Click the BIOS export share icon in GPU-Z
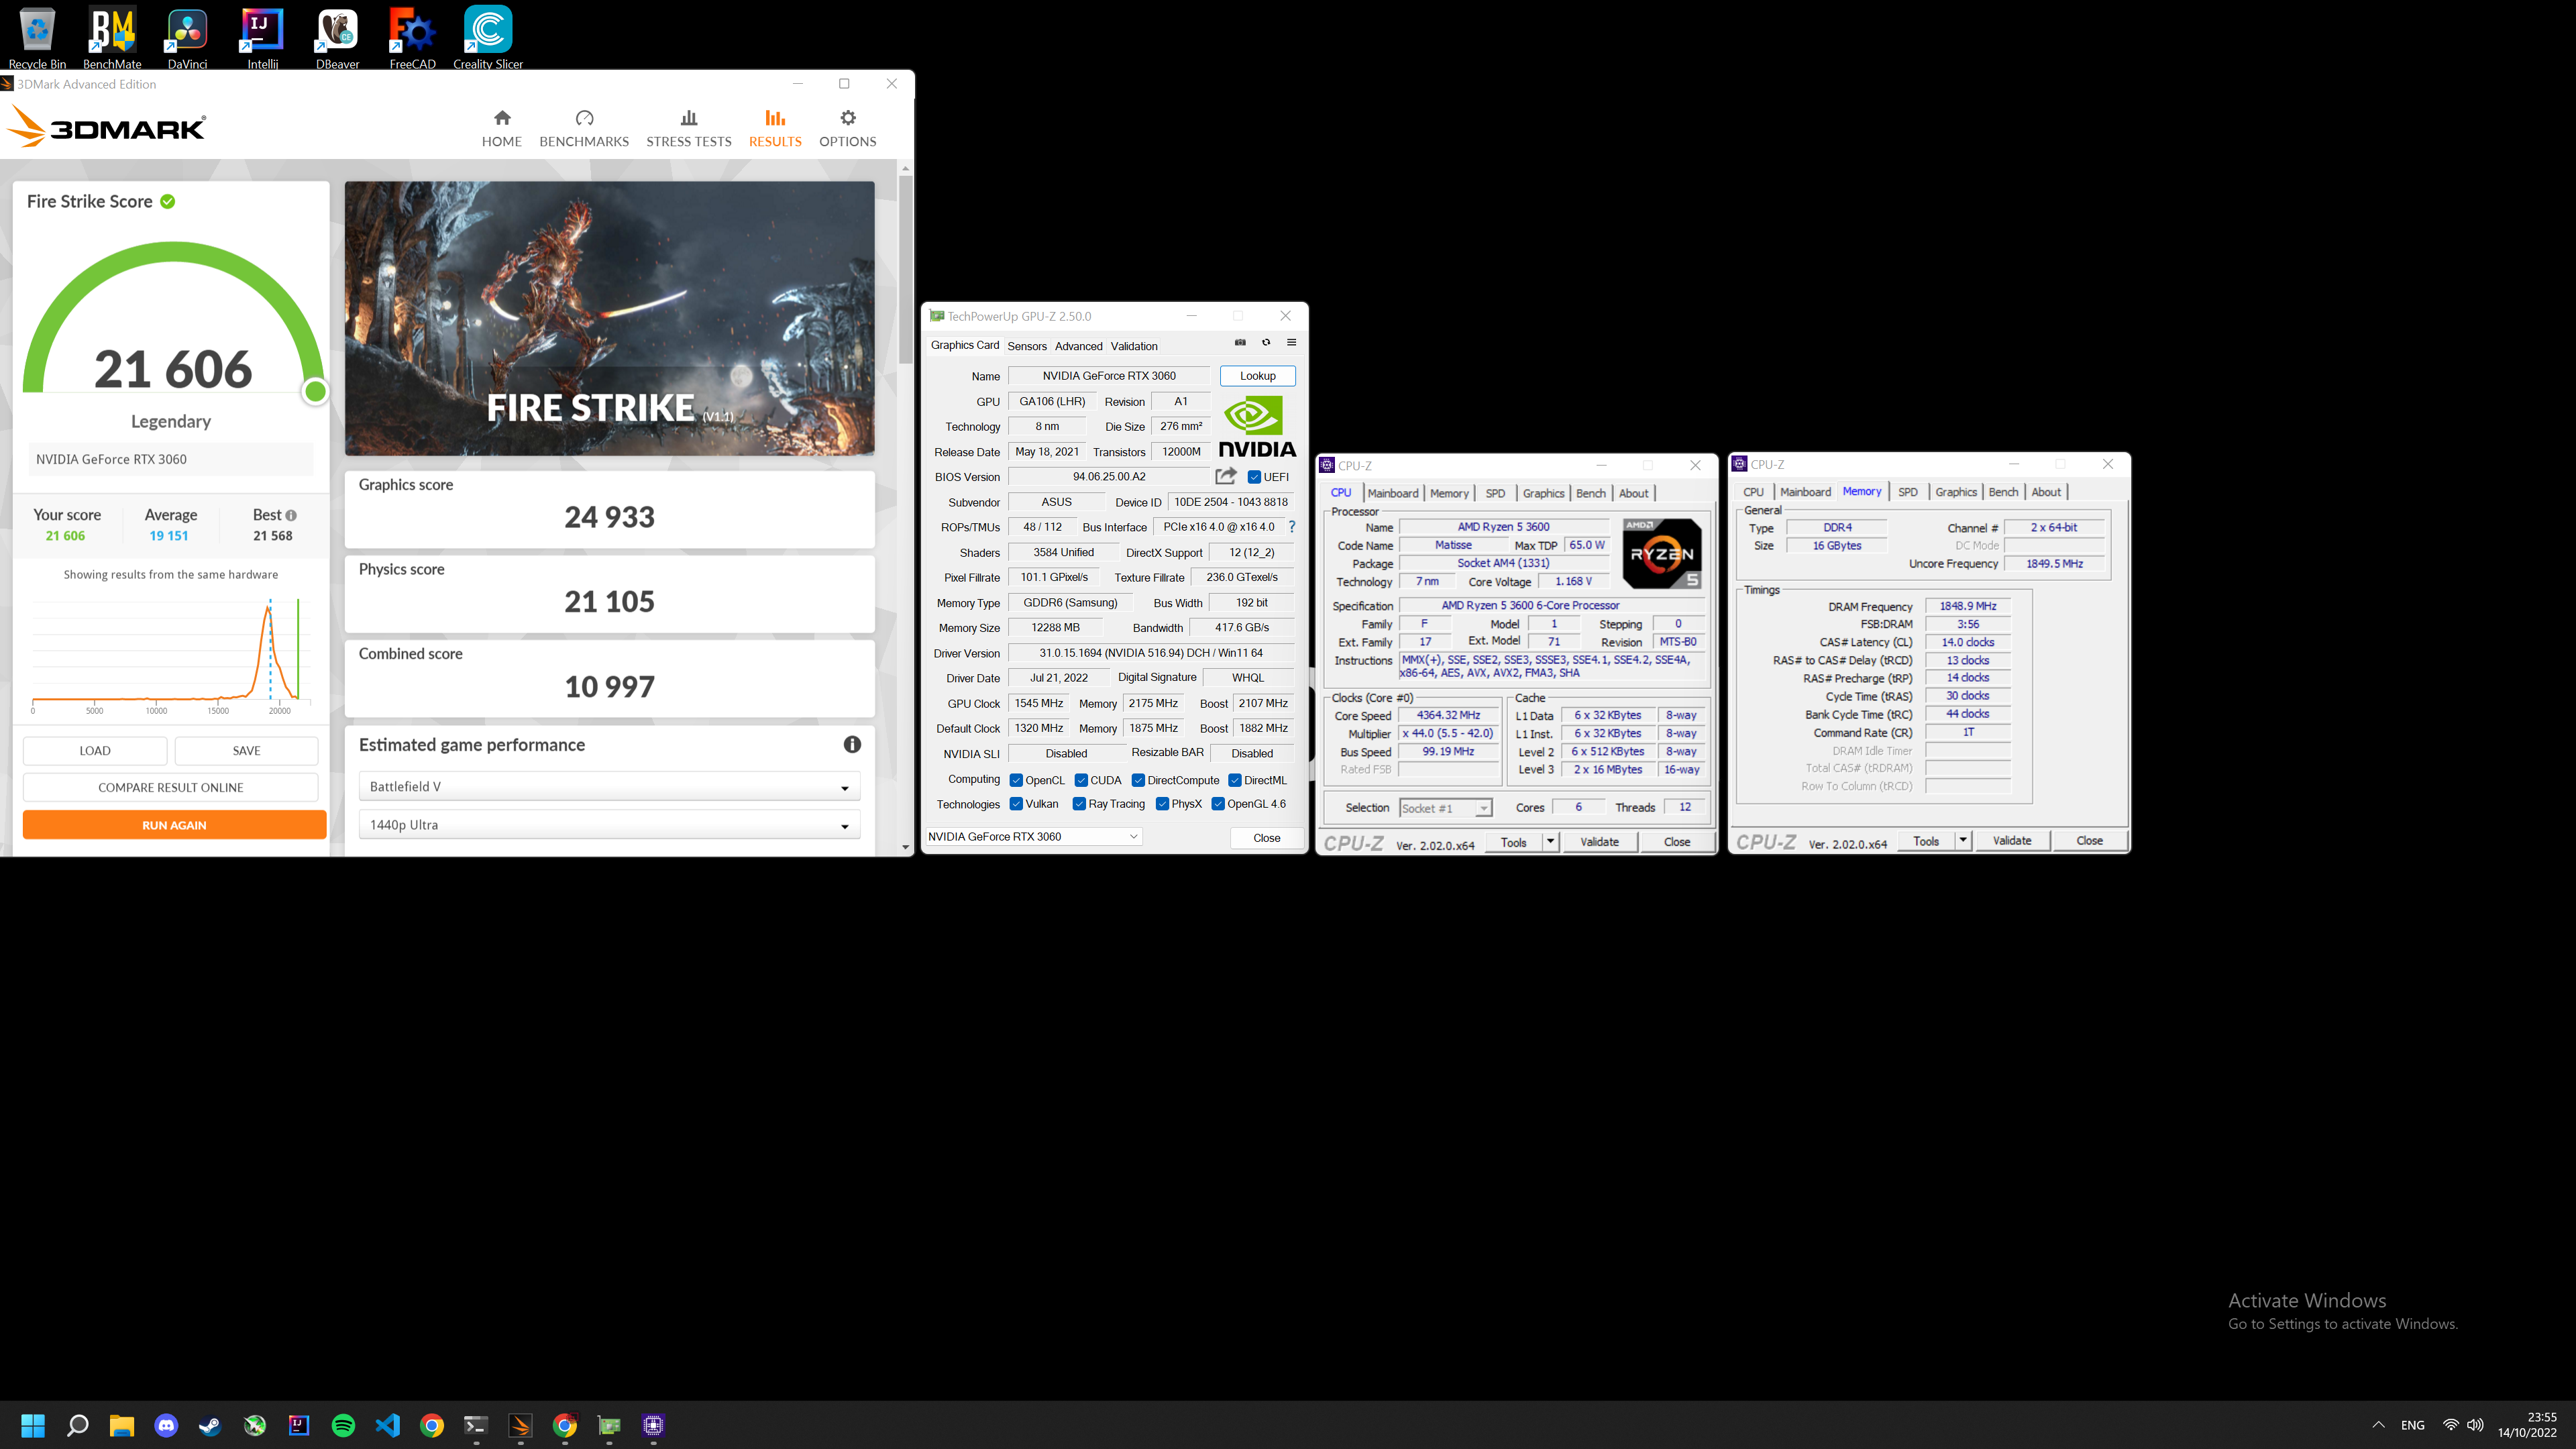 point(1226,476)
